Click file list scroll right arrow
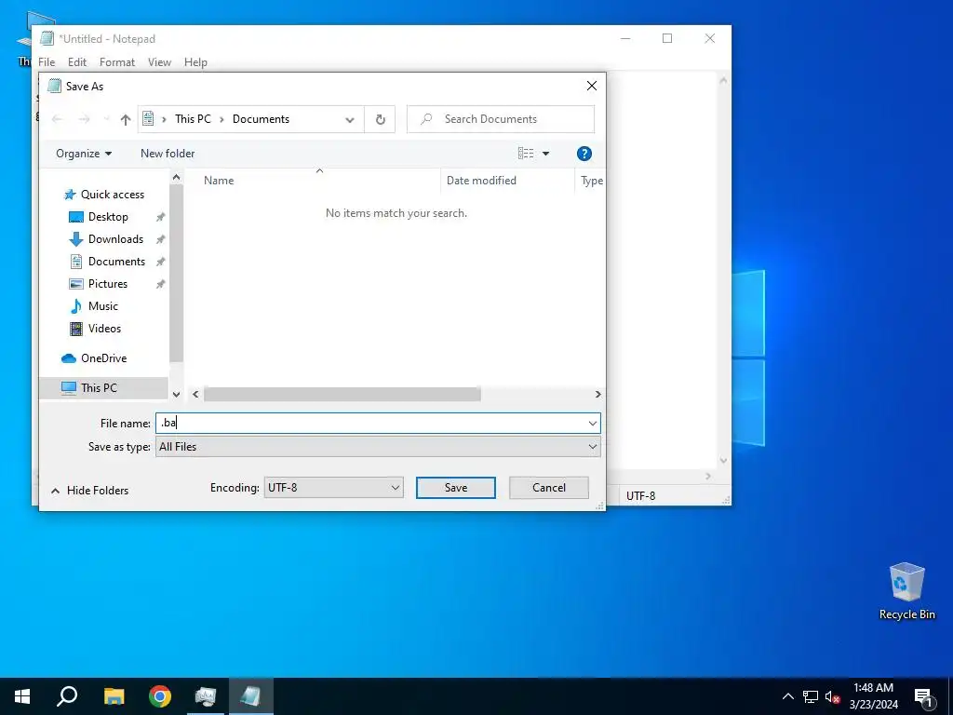This screenshot has height=715, width=953. coord(598,395)
